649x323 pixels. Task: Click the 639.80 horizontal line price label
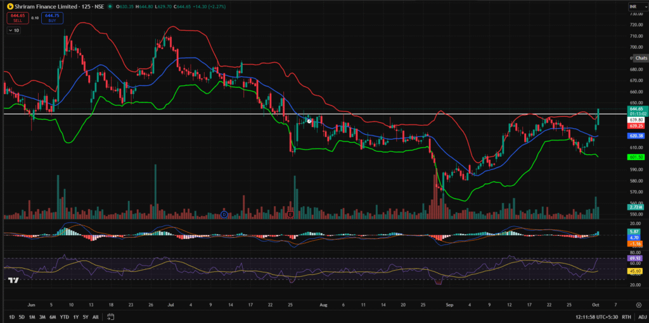tap(636, 119)
